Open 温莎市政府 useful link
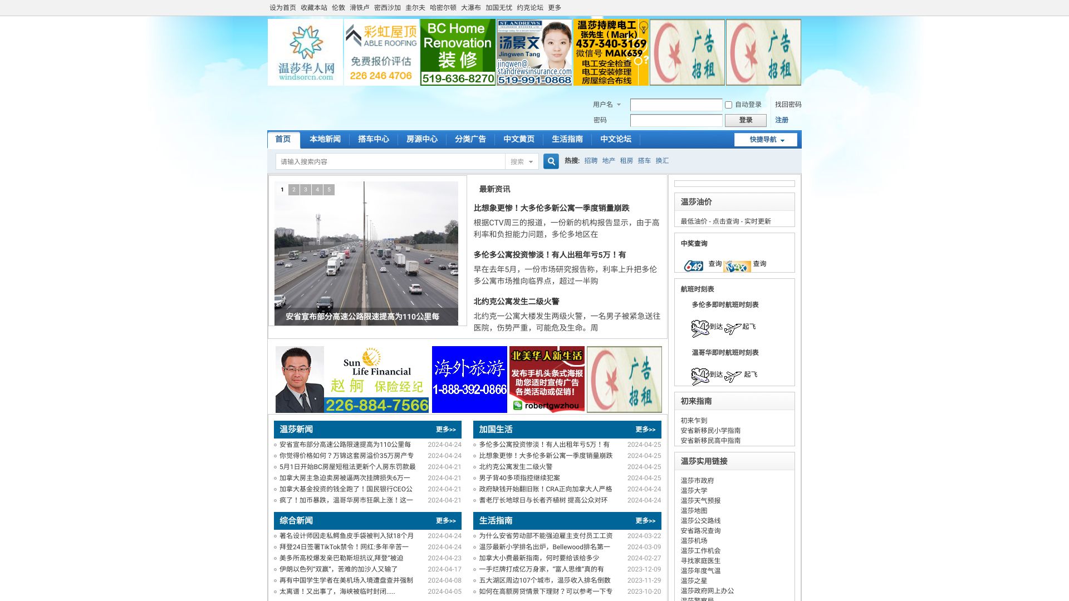This screenshot has height=601, width=1069. pos(697,481)
